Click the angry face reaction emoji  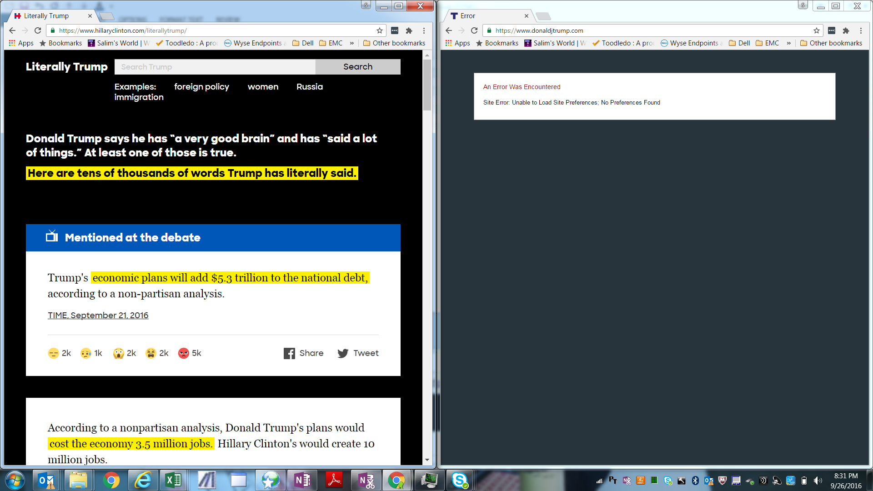click(x=183, y=353)
